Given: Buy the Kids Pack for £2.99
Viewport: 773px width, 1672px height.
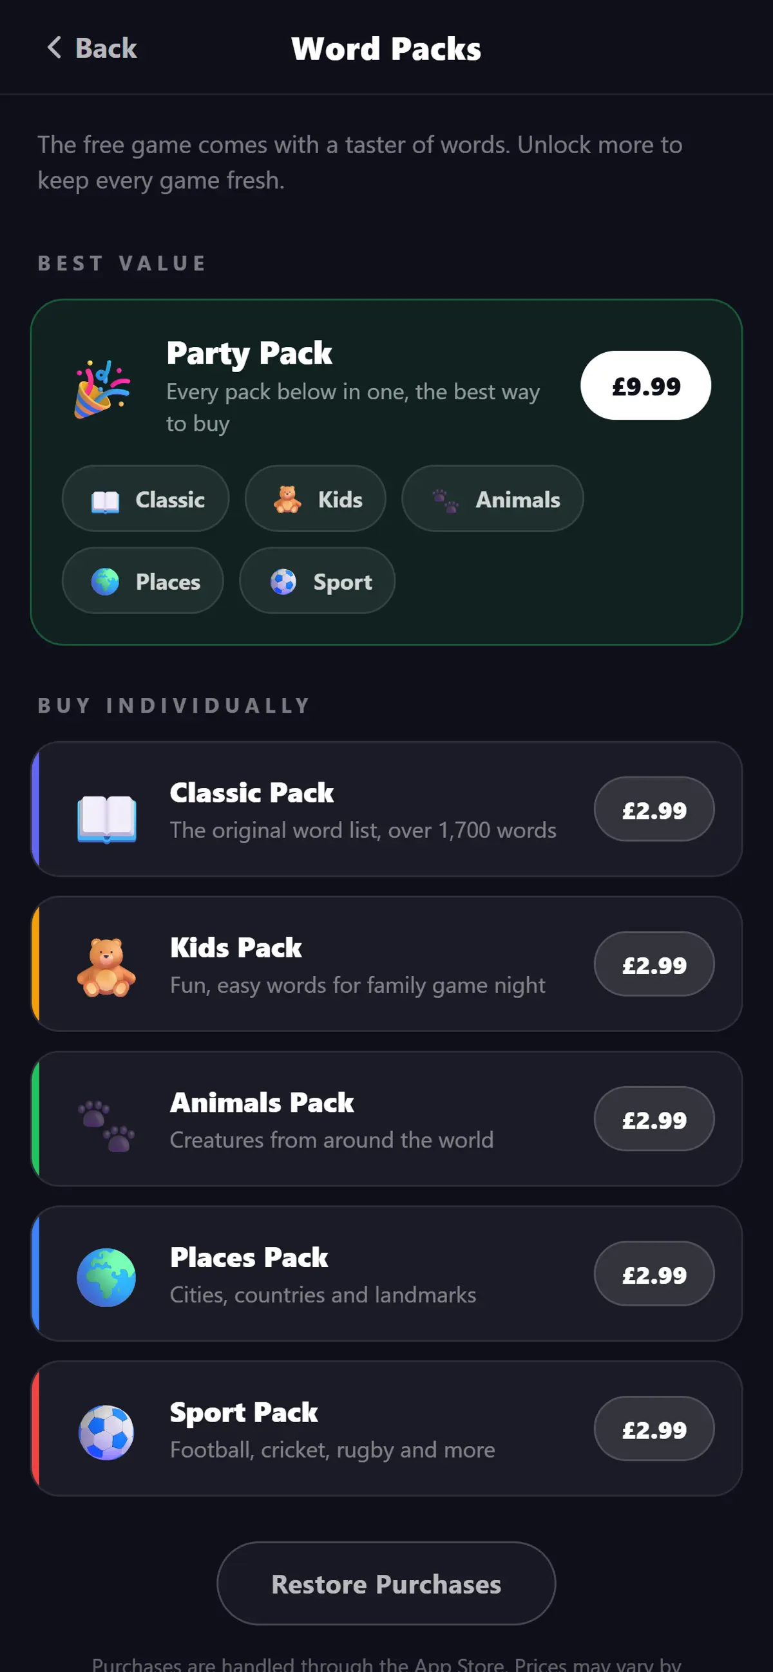Looking at the screenshot, I should (654, 964).
